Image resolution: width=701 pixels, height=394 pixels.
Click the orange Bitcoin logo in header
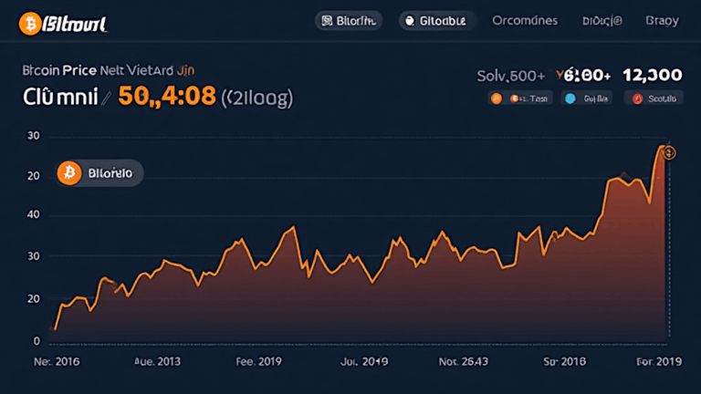click(27, 22)
